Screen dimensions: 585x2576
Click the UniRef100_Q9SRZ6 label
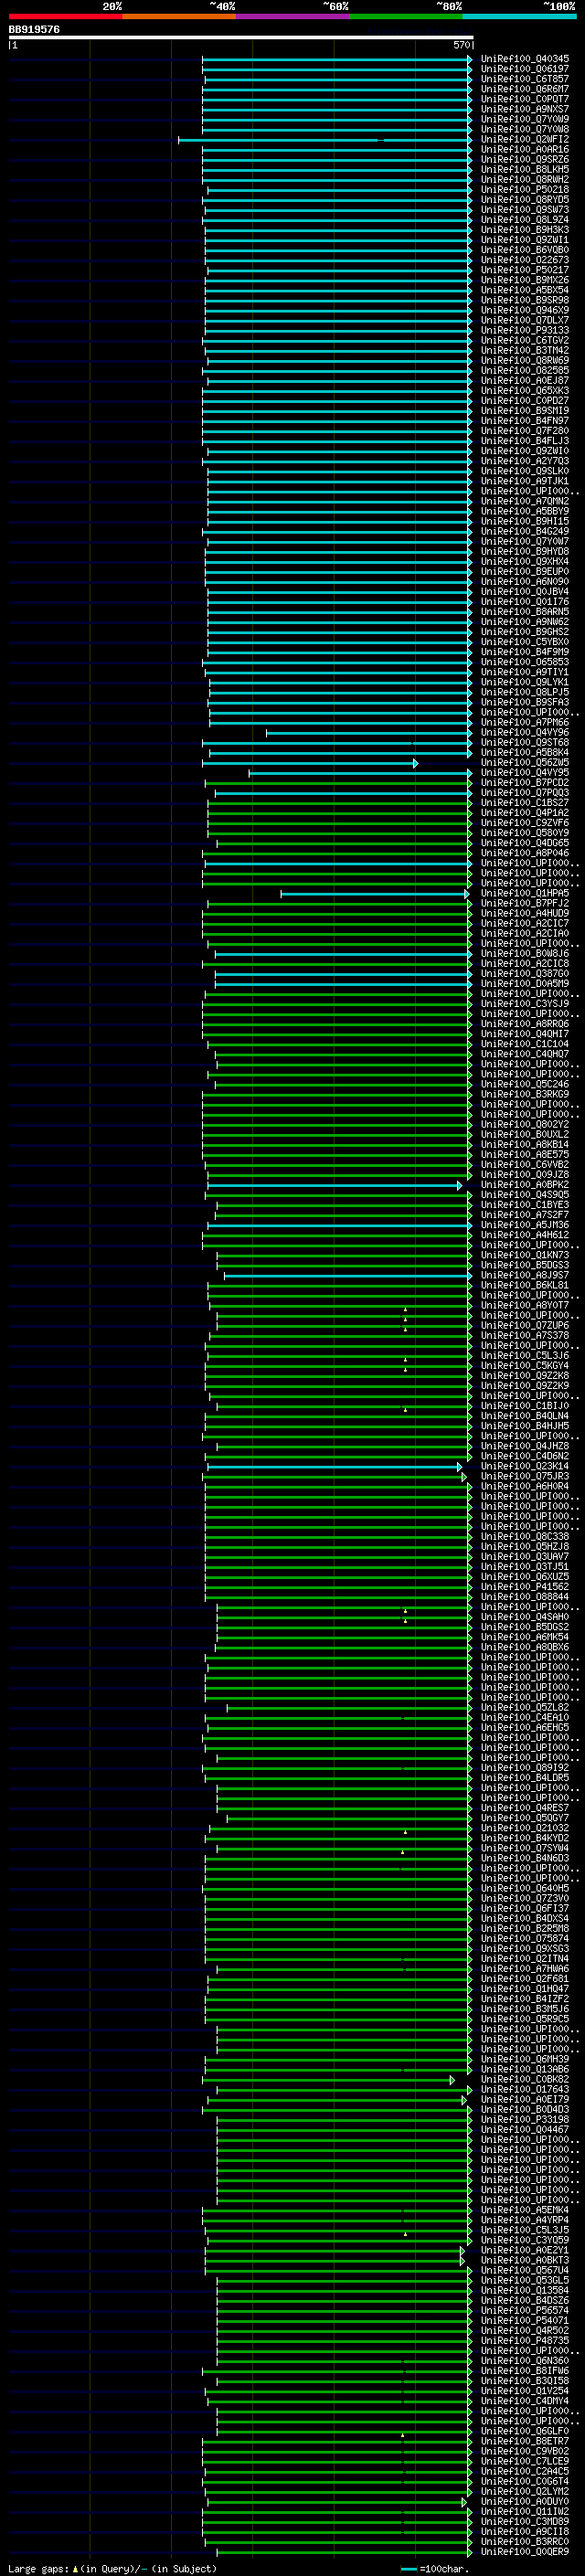[525, 160]
